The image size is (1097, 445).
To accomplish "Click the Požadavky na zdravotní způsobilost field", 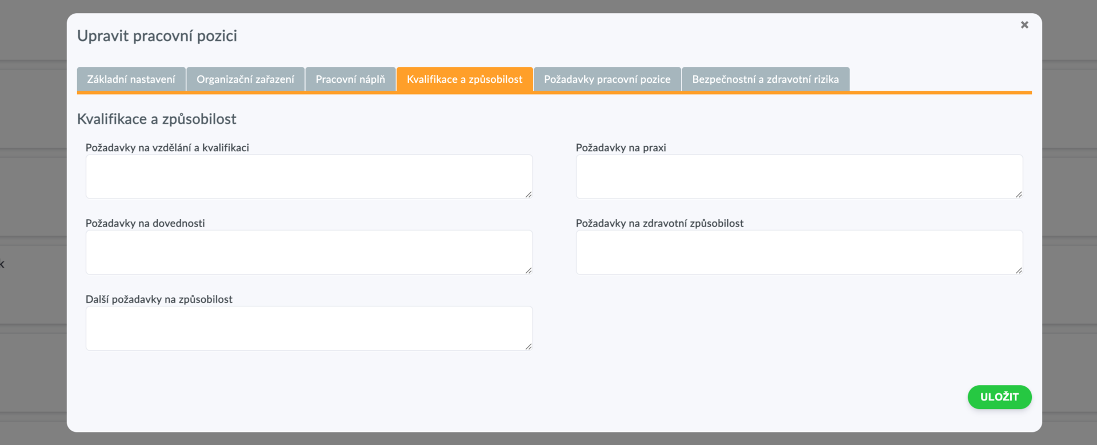I will pos(799,252).
